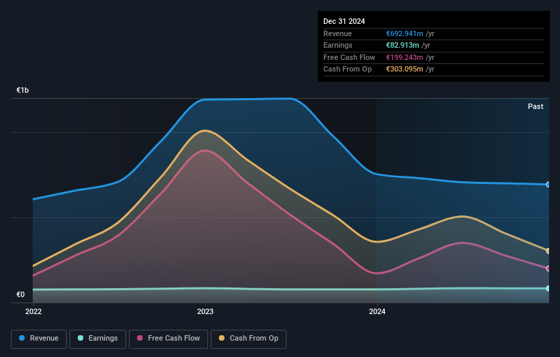Click the pink Free Cash Flow legend dot
Viewport: 560px width, 357px height.
pos(140,338)
